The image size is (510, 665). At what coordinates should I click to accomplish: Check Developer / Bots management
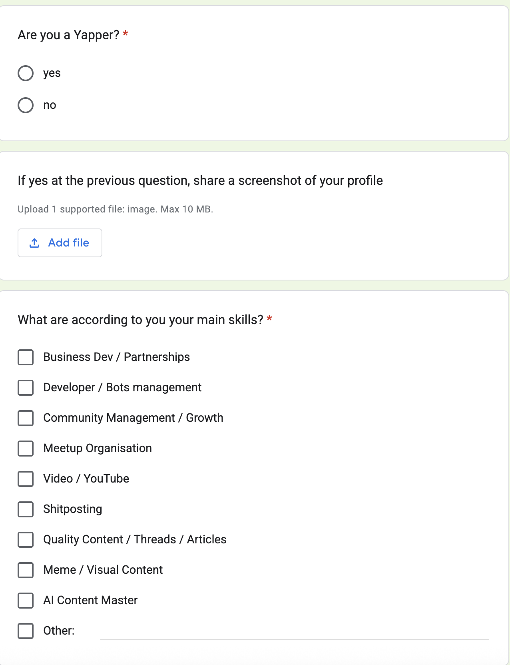coord(26,388)
